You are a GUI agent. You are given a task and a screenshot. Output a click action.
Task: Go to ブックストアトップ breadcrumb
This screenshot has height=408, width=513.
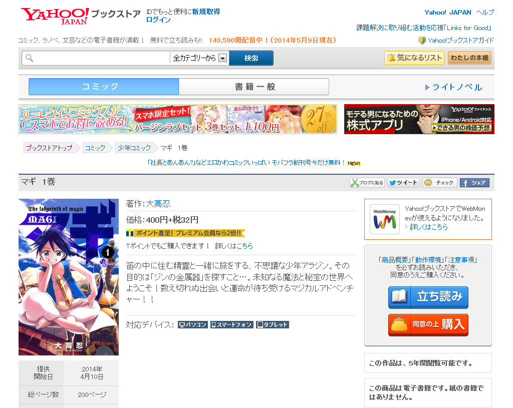(x=49, y=148)
